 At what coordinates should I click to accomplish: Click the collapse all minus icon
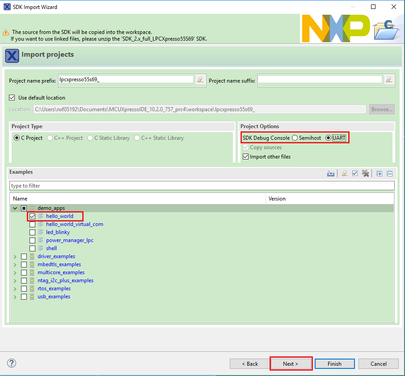389,174
